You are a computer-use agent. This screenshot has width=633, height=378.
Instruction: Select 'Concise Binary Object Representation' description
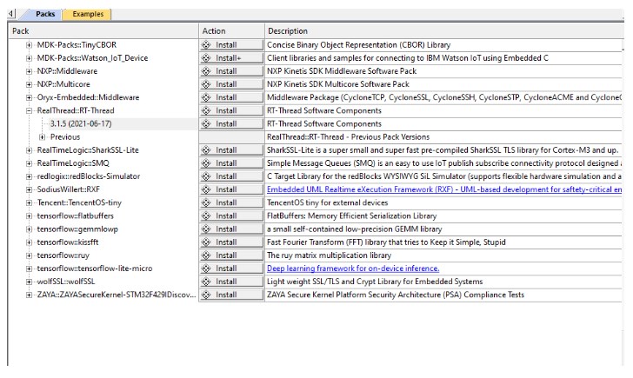coord(358,45)
